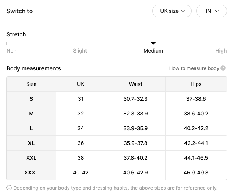Open the UK size dropdown
The height and width of the screenshot is (193, 236).
(x=172, y=11)
